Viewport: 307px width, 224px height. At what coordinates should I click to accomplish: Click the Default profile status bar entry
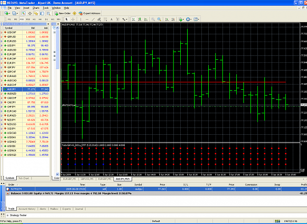point(156,221)
